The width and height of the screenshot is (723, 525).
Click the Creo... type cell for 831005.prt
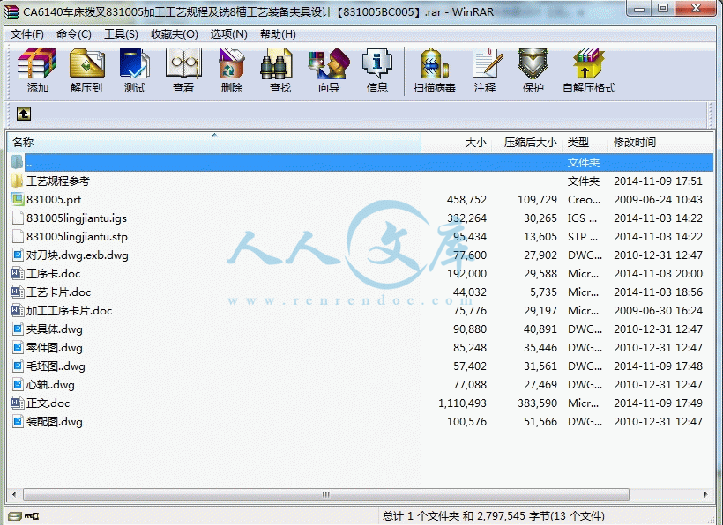[584, 199]
